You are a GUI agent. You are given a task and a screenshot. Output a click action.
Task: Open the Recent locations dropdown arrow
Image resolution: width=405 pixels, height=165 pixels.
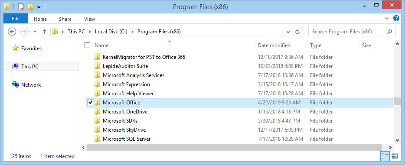tap(35, 32)
